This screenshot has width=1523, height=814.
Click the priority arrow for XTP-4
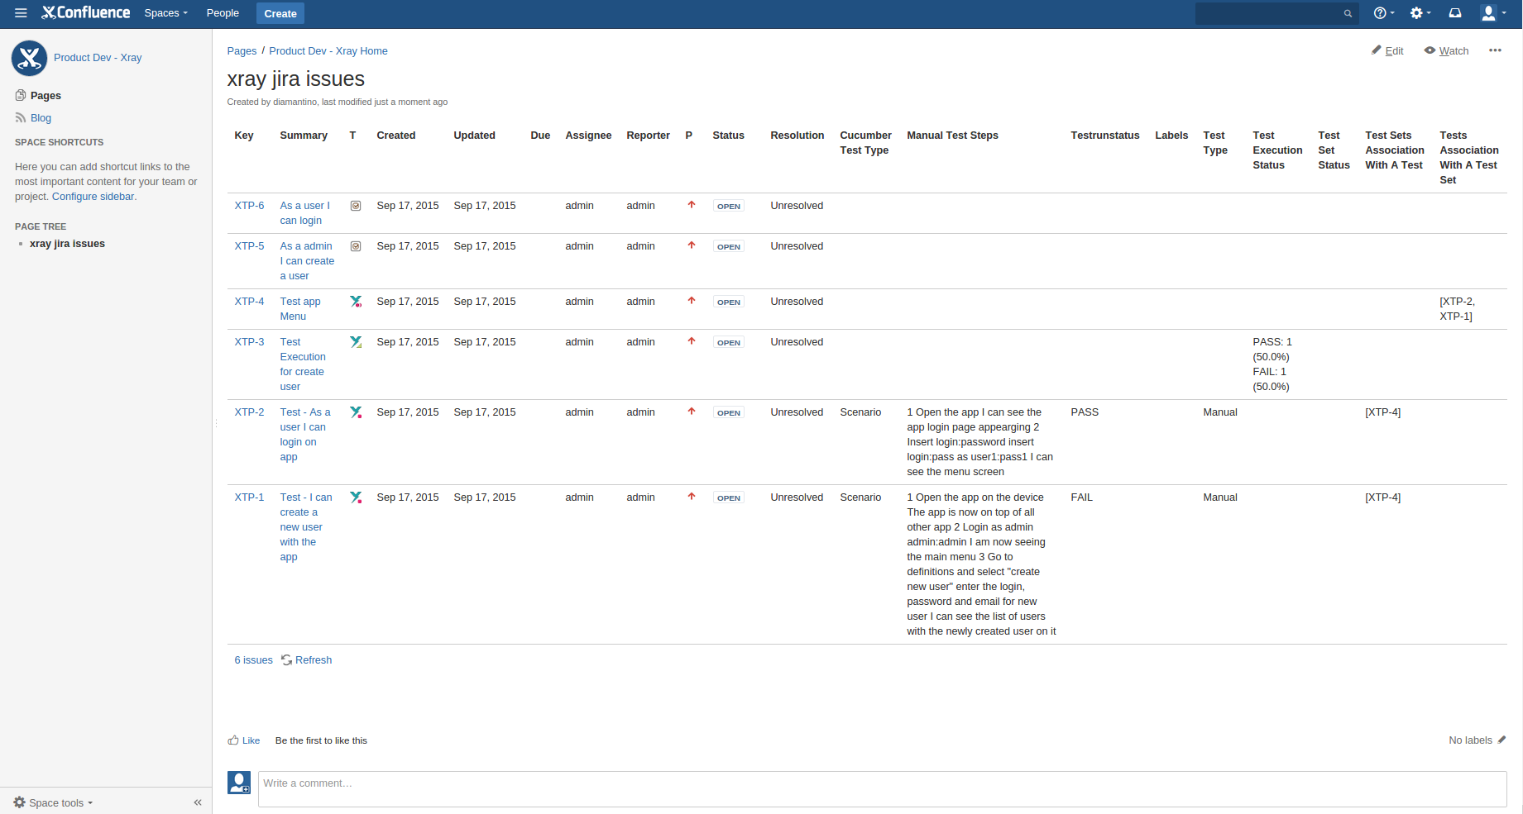692,301
